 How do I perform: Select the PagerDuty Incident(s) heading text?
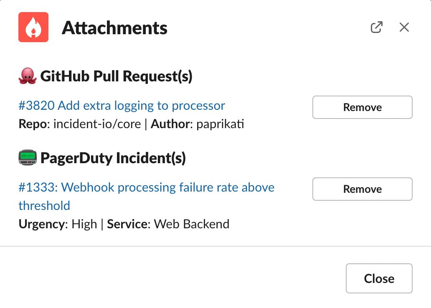113,158
